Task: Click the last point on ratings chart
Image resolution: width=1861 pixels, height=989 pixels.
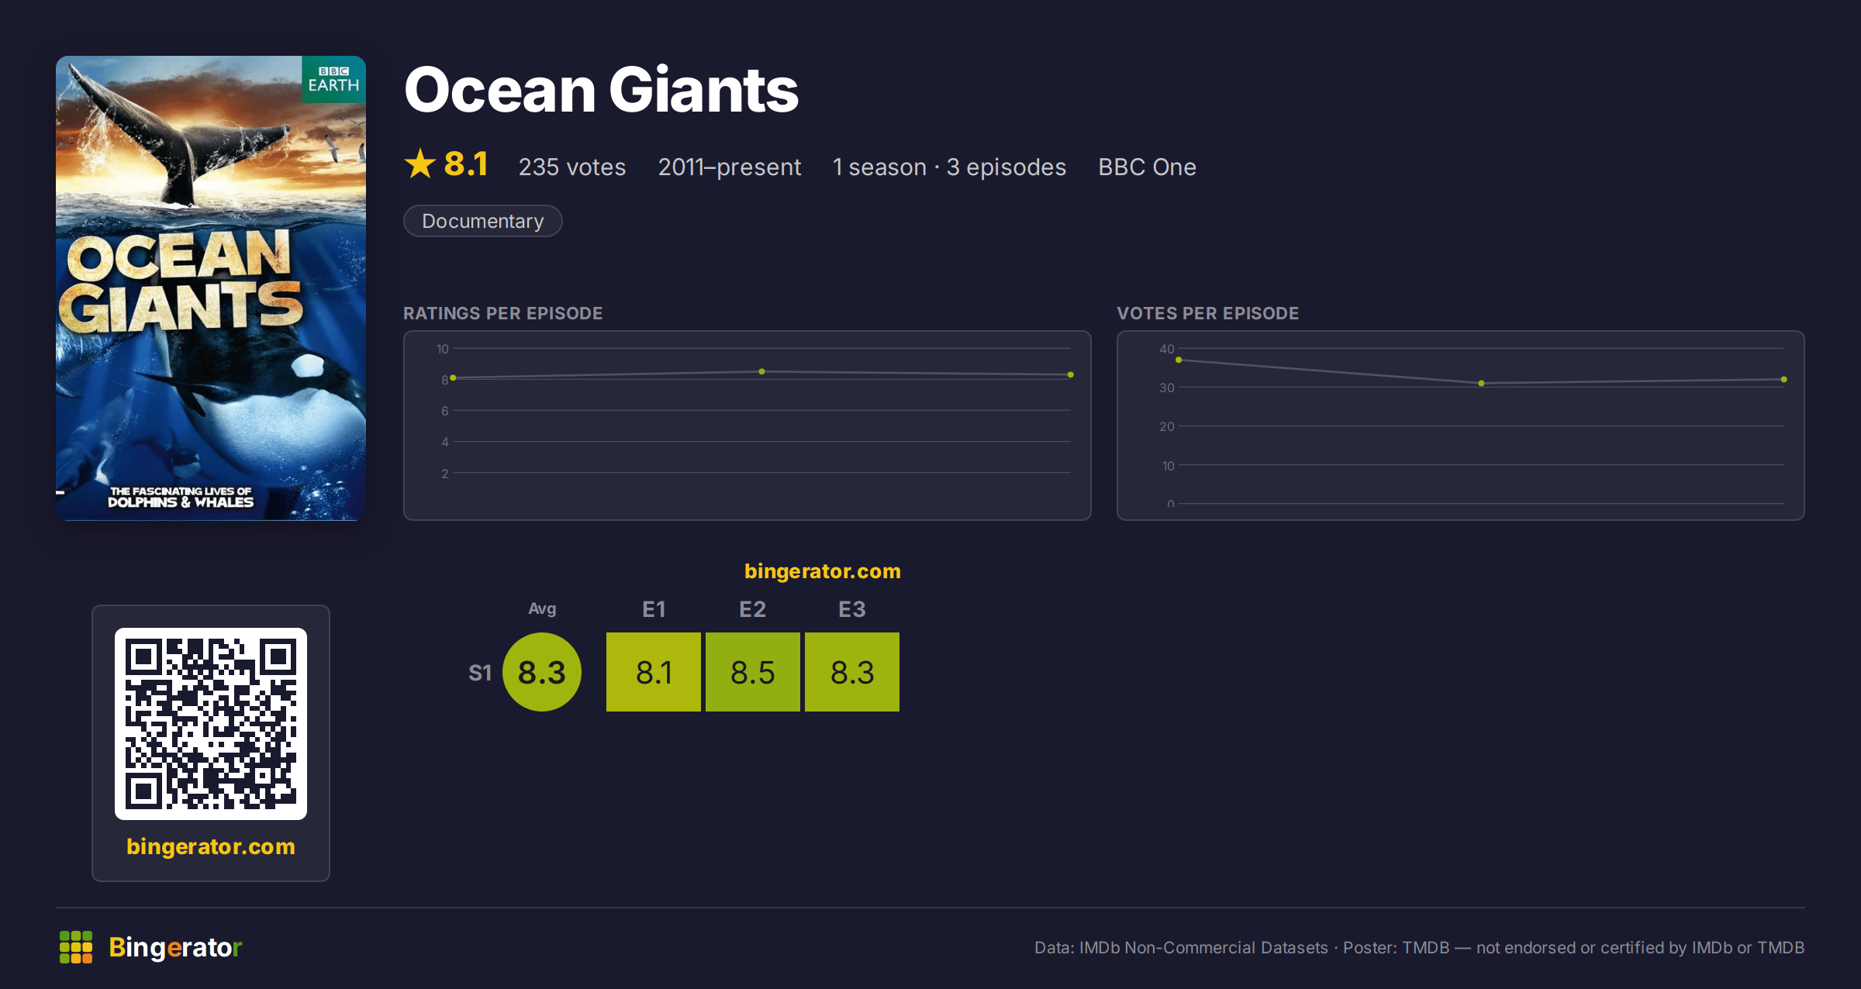Action: (1071, 375)
